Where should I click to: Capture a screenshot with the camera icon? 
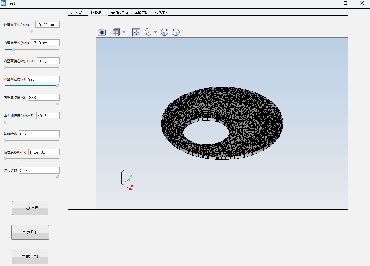coord(102,33)
